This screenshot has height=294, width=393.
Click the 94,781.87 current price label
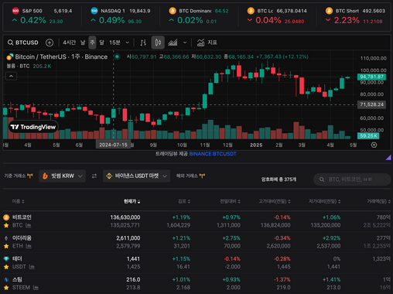pos(371,77)
